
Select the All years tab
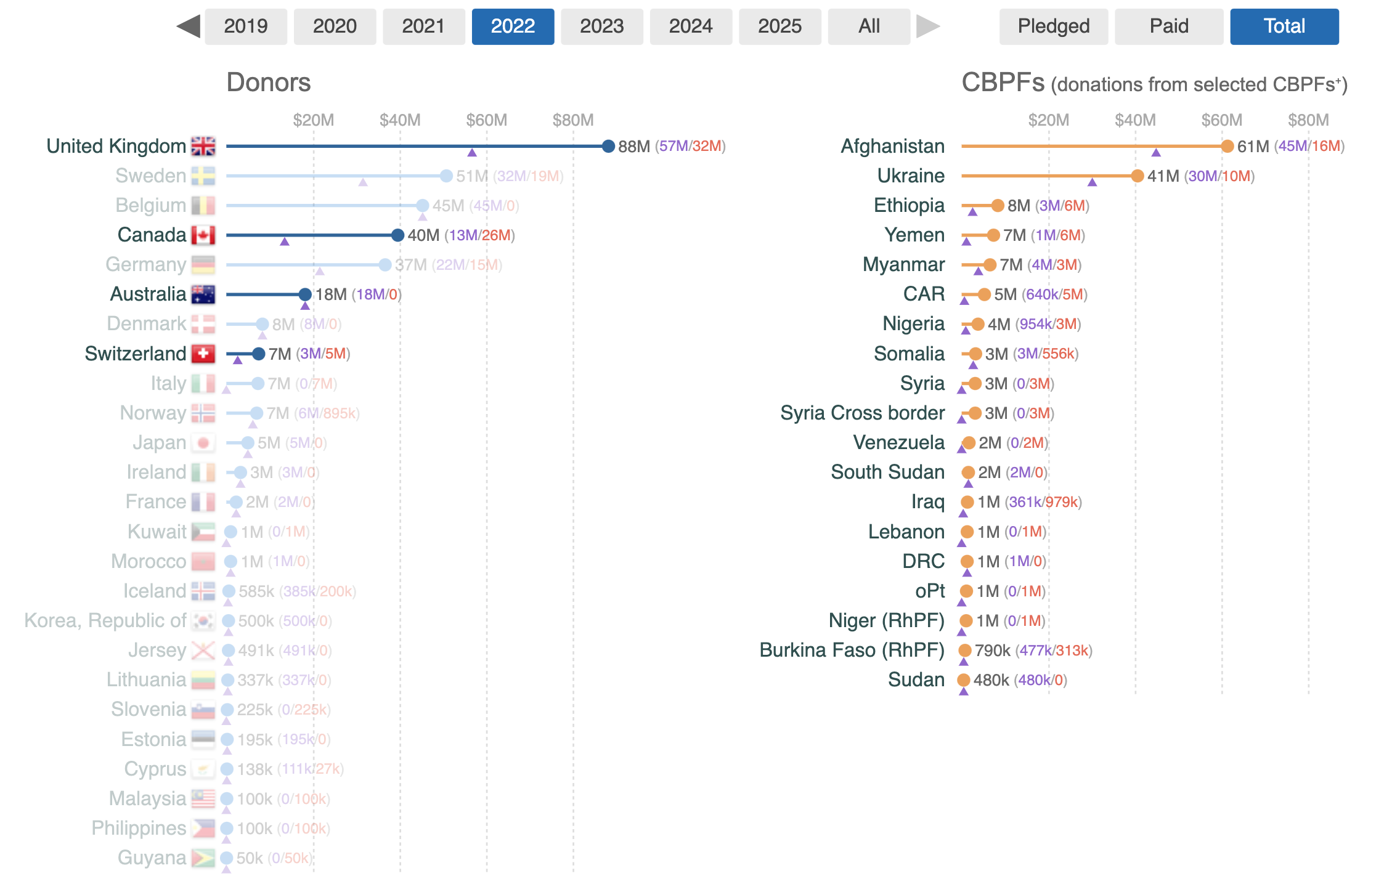tap(869, 26)
